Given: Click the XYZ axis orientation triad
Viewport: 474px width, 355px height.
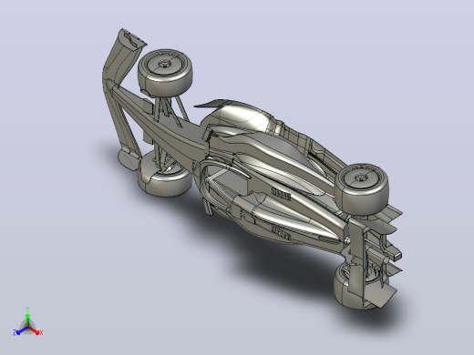Looking at the screenshot, I should [x=27, y=322].
